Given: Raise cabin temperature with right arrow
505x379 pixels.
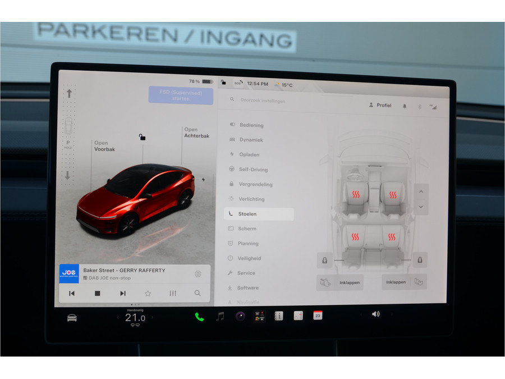Looking at the screenshot, I should coord(152,317).
